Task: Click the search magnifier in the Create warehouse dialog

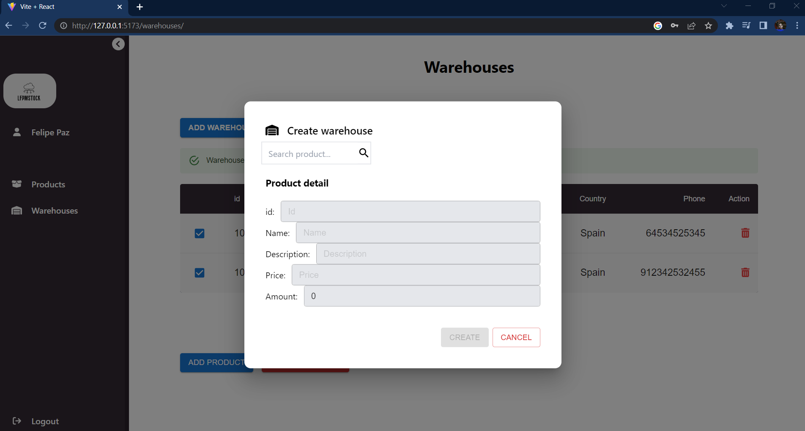Action: [x=363, y=153]
